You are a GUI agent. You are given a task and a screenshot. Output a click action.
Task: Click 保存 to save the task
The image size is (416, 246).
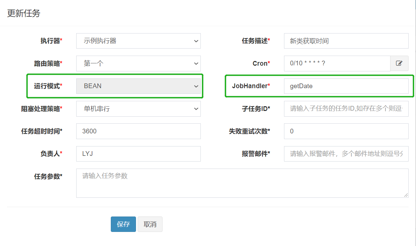[123, 224]
